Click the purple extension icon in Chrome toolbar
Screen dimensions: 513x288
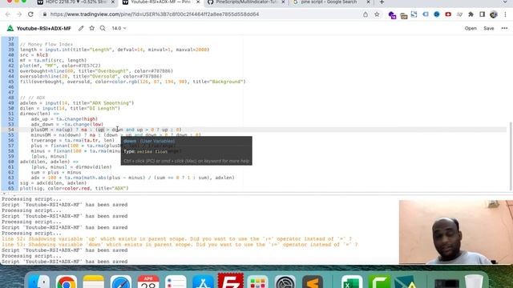coord(392,14)
